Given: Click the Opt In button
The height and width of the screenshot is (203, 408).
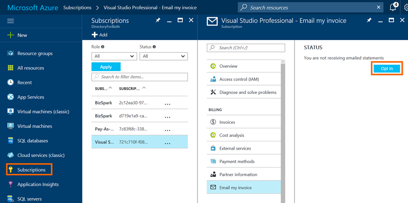Looking at the screenshot, I should [x=386, y=68].
